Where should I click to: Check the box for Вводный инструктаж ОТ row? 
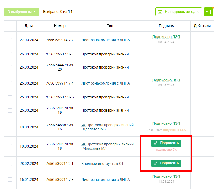(x=10, y=164)
